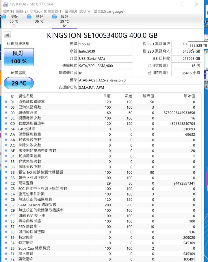
Task: Click the transfer mode field SATA/600 | SATA/600
Action: tap(105, 66)
